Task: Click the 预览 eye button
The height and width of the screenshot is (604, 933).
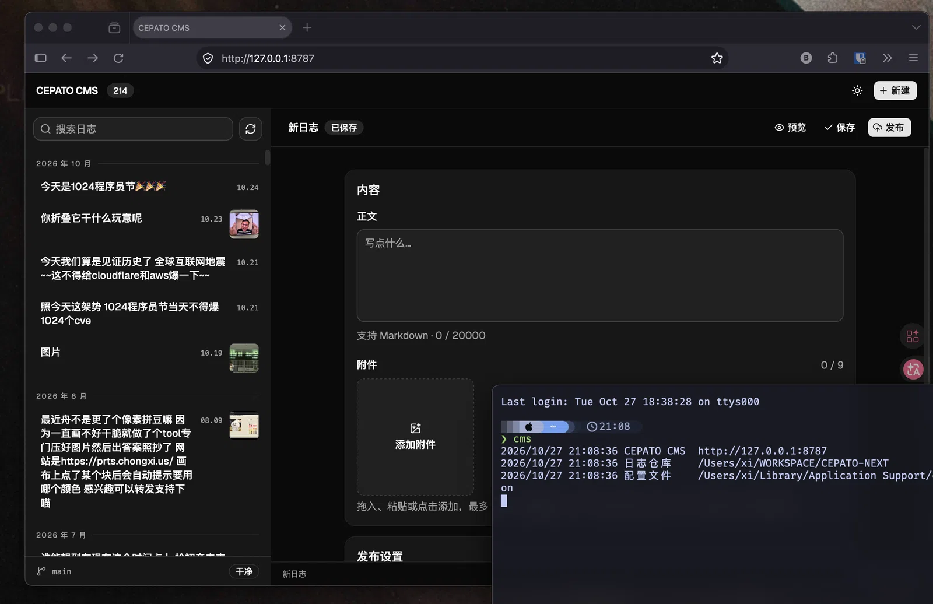Action: (x=790, y=128)
